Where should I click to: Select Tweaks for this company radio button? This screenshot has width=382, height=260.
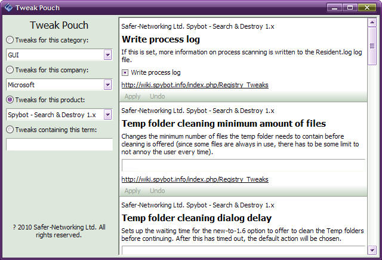11,70
